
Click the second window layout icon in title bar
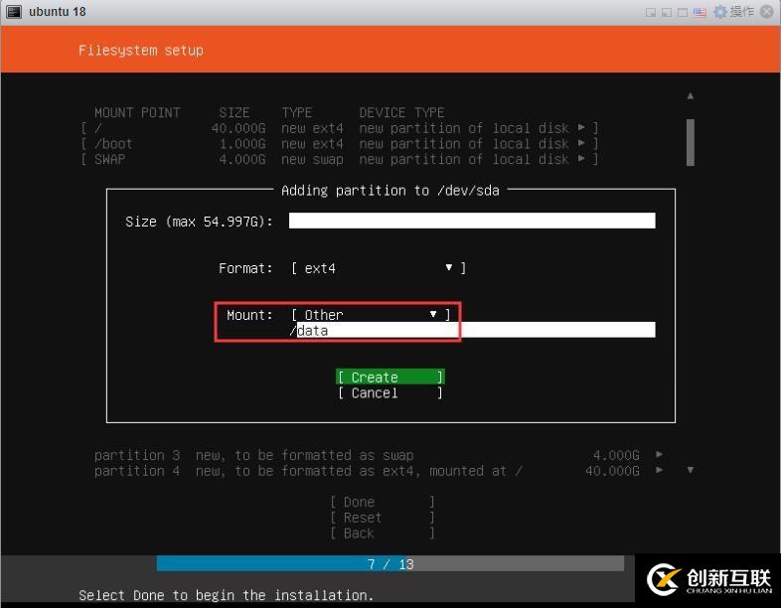(x=667, y=13)
